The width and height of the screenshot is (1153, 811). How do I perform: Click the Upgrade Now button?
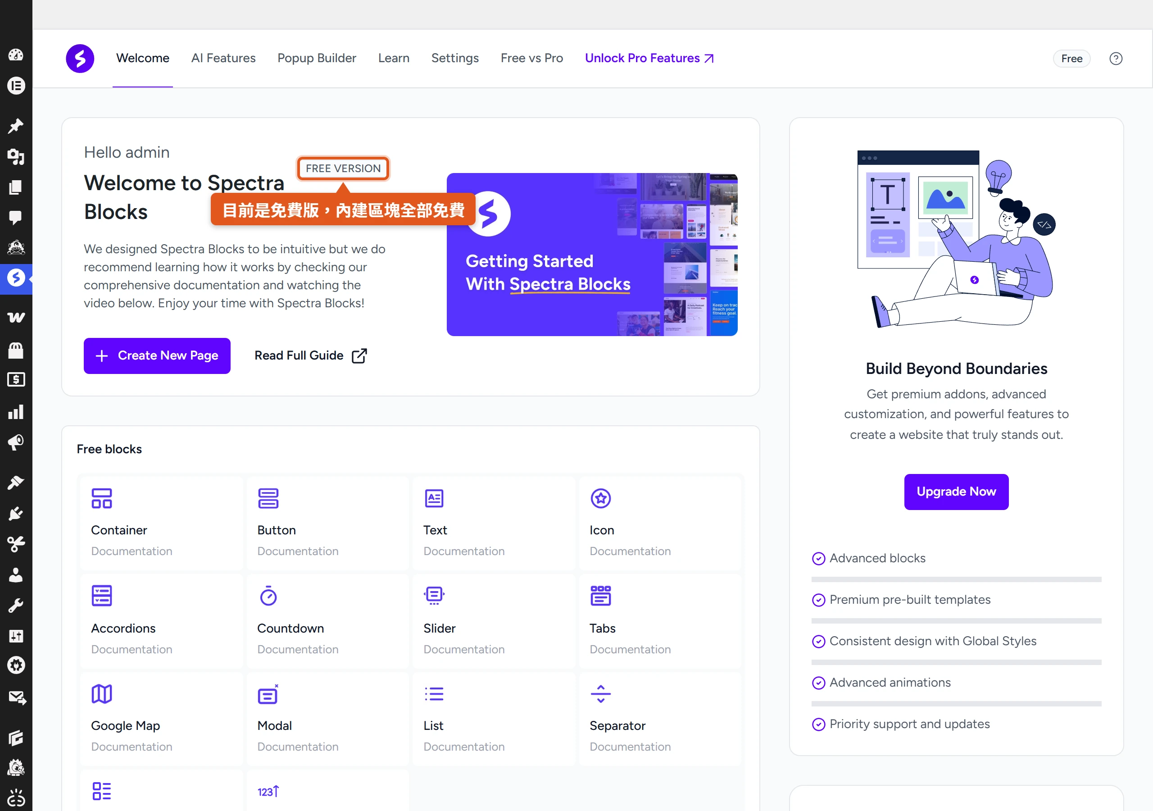tap(956, 492)
